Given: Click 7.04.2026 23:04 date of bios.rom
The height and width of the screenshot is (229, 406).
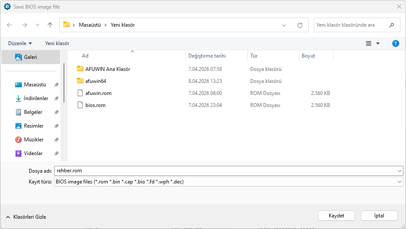Looking at the screenshot, I should click(205, 105).
